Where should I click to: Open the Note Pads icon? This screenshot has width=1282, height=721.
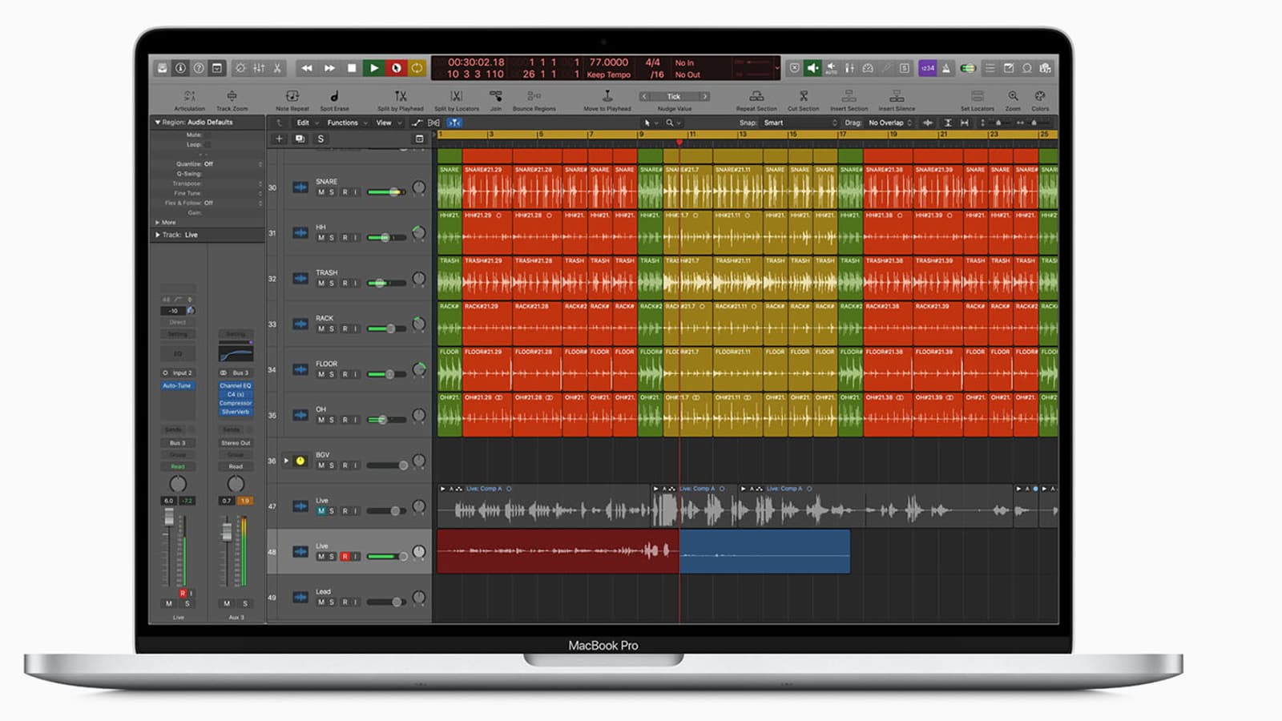1009,68
